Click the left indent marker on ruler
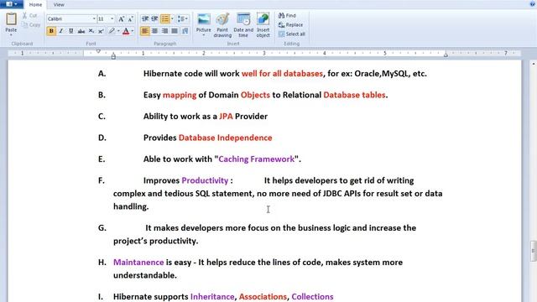The width and height of the screenshot is (537, 302). click(x=113, y=56)
